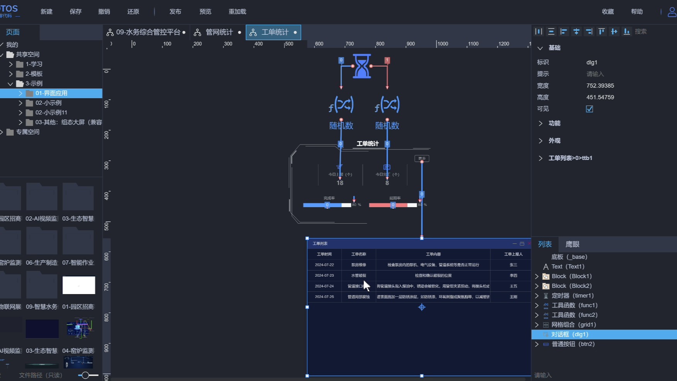Click 发布 in top menu
Screen dimensions: 677x381
[175, 12]
